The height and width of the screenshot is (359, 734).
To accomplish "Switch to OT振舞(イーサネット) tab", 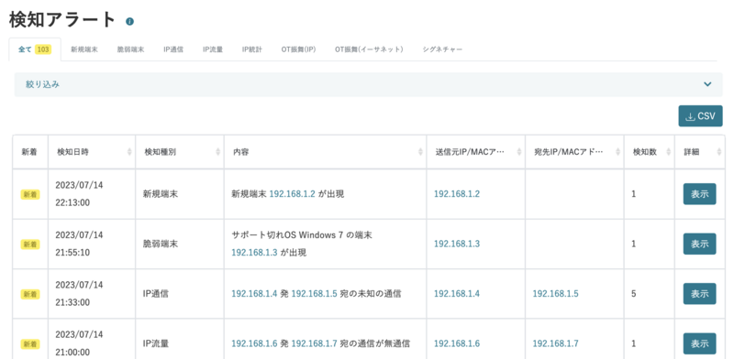I will [369, 49].
